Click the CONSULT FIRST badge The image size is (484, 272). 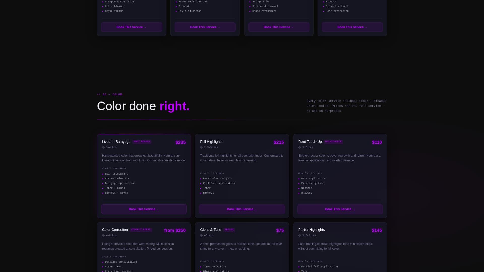pyautogui.click(x=141, y=230)
